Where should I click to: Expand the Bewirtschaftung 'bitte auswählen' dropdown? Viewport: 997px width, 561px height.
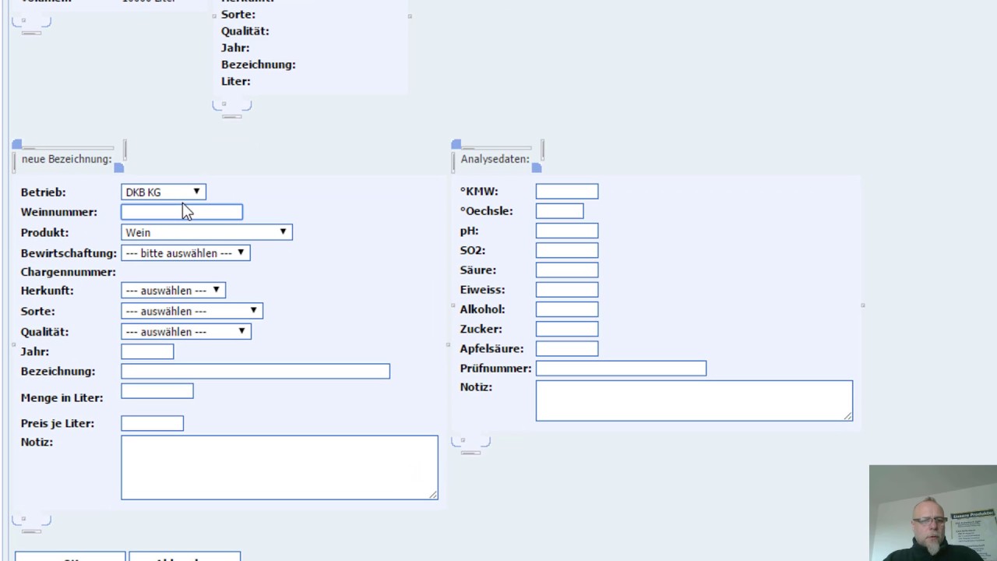185,252
